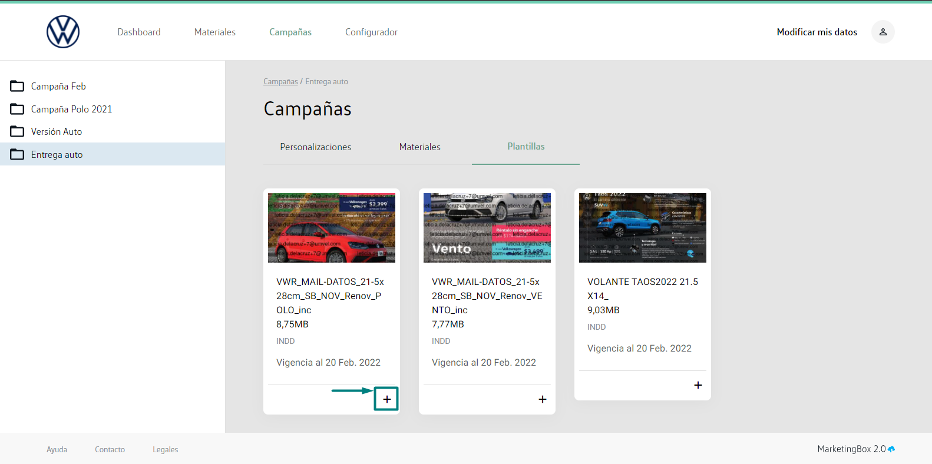Select Campañas in the top navigation
Image resolution: width=932 pixels, height=464 pixels.
[290, 32]
